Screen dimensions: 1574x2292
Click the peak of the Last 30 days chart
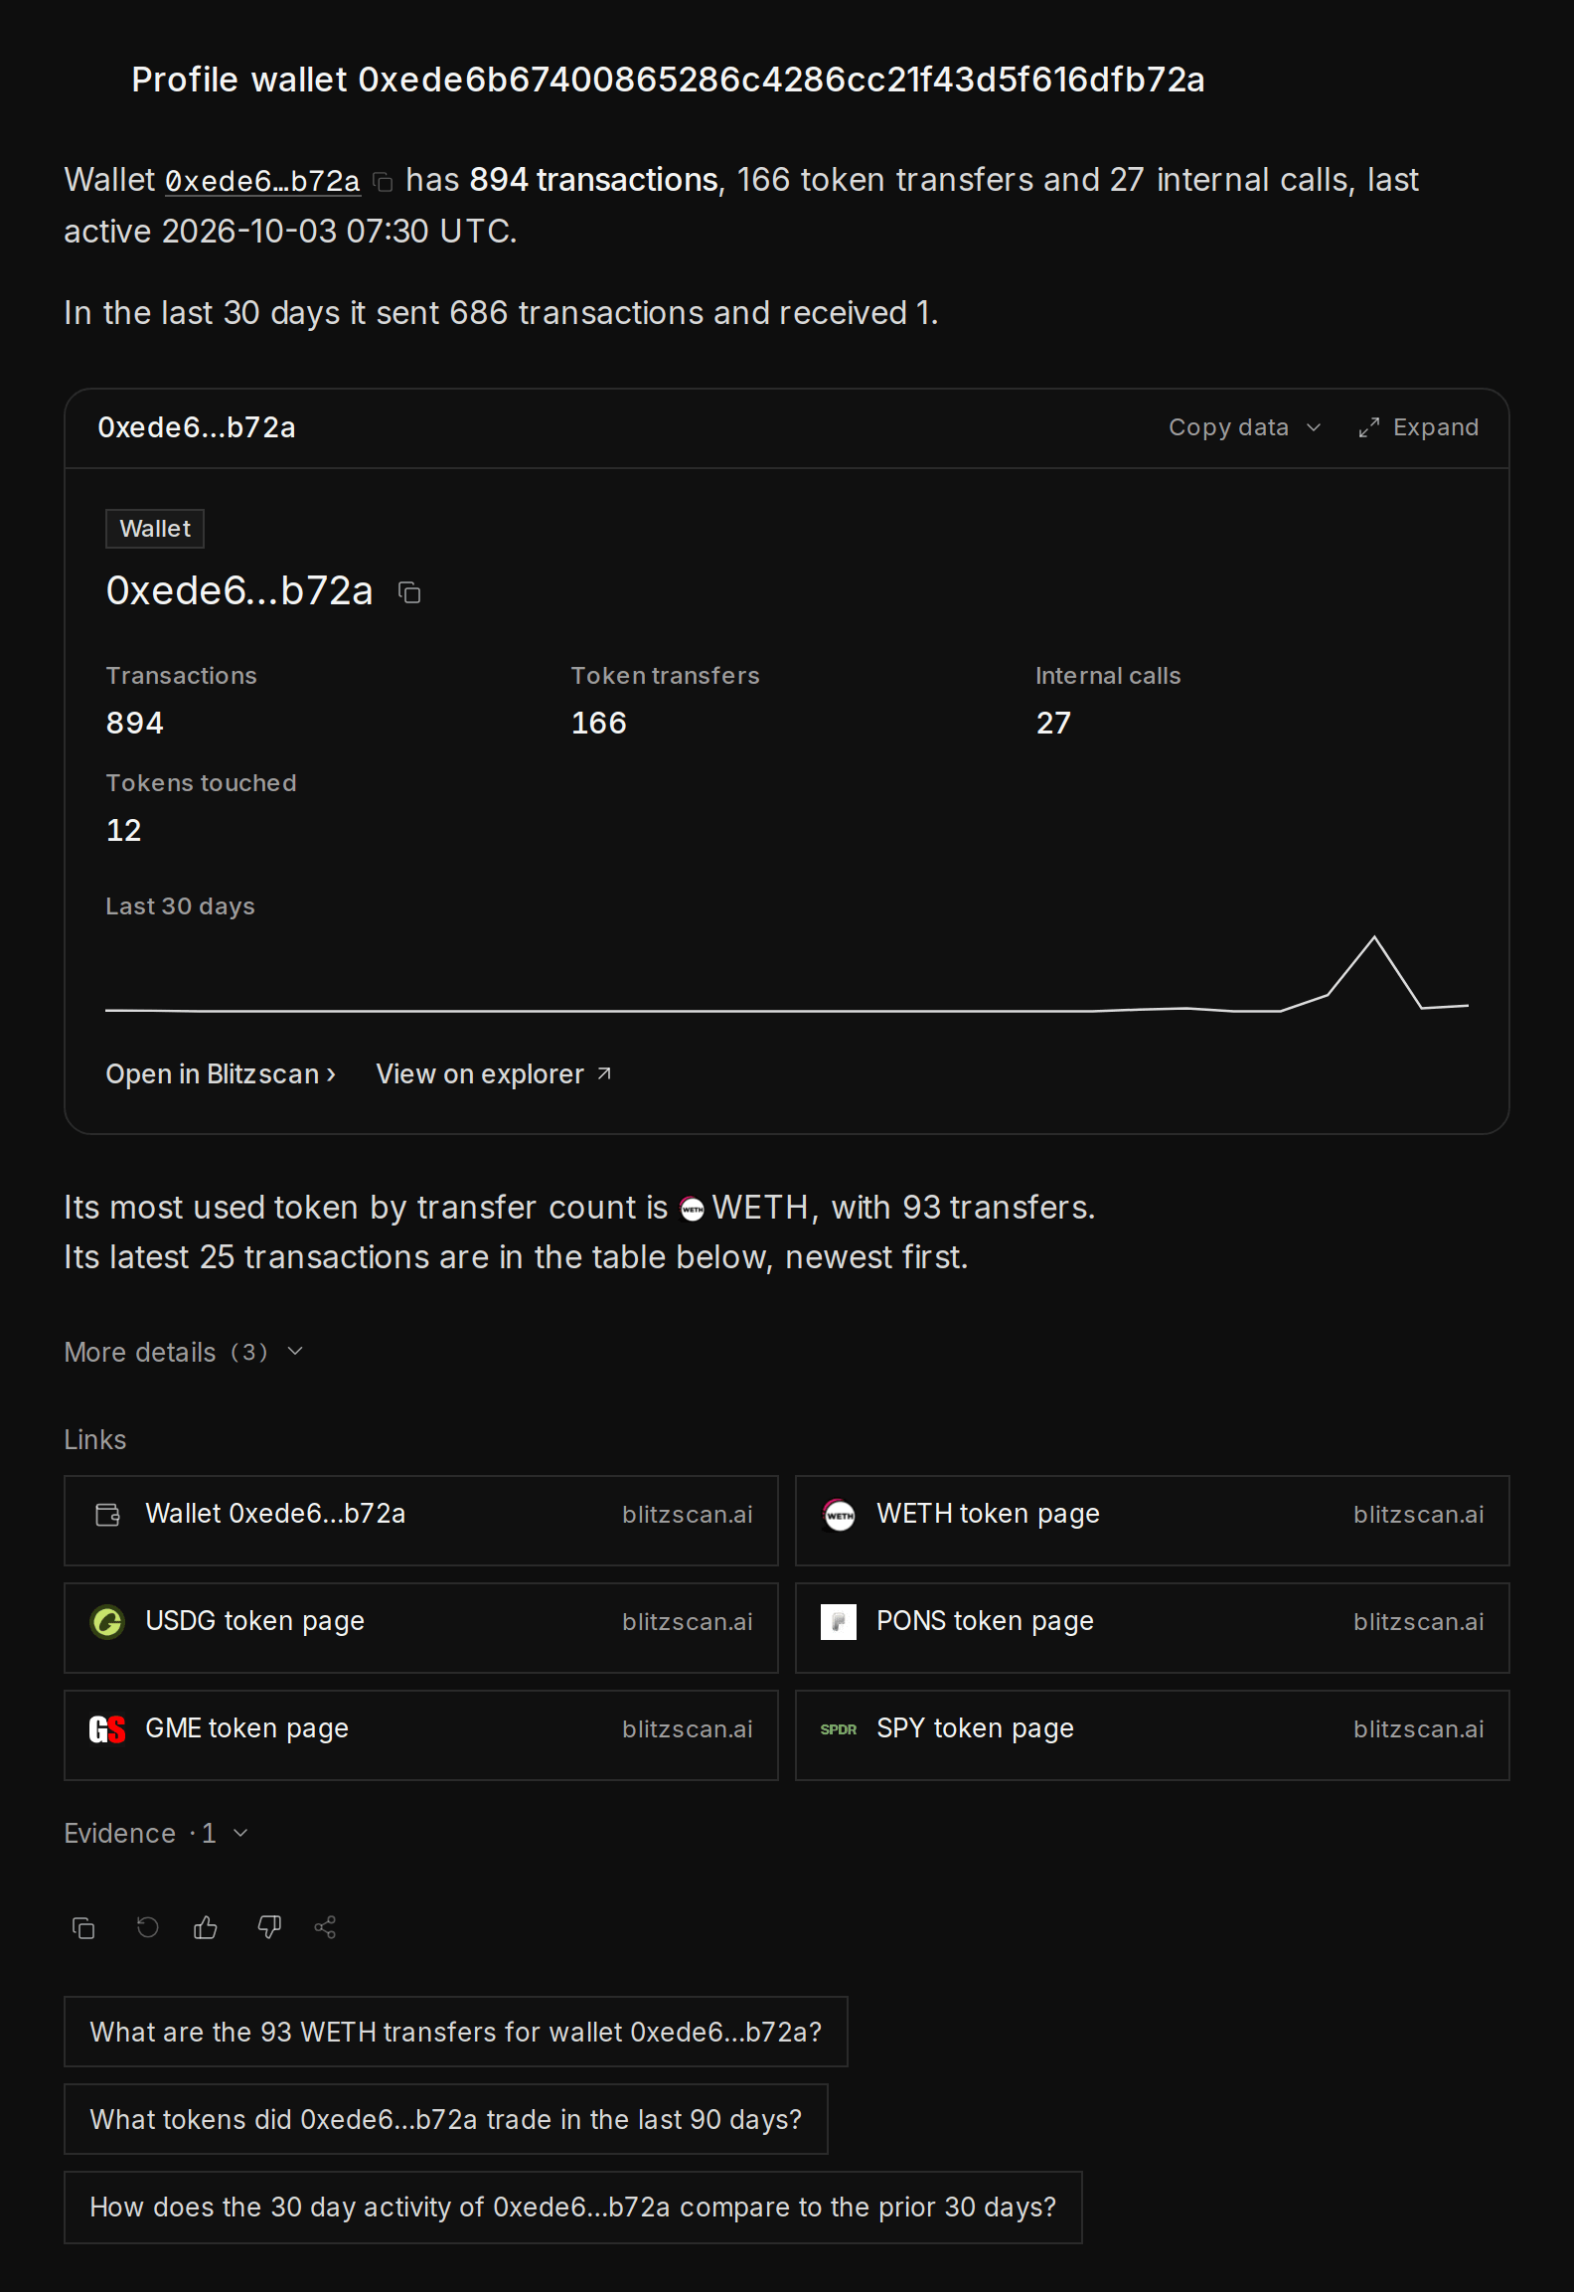click(1374, 937)
